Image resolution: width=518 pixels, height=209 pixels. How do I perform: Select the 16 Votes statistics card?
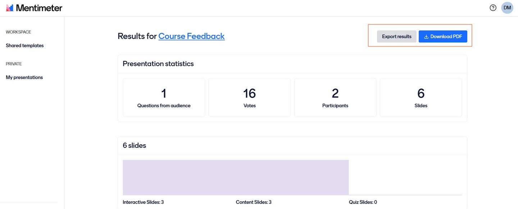tap(250, 97)
